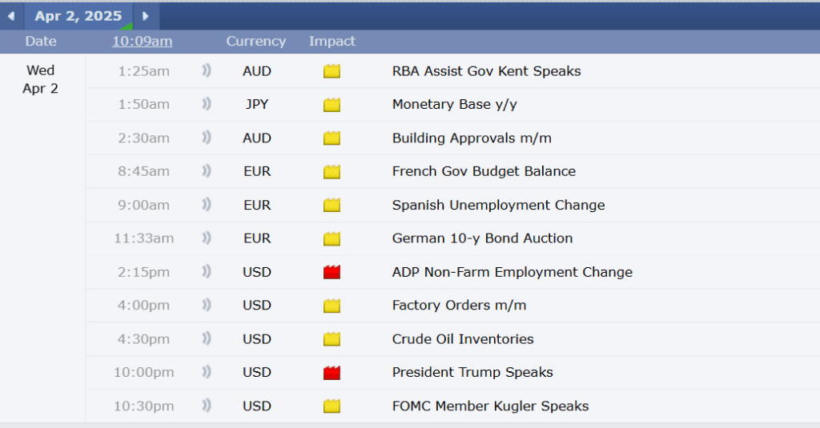This screenshot has height=428, width=820.
Task: Click yellow impact icon for Crude Oil Inventories
Action: click(x=332, y=339)
